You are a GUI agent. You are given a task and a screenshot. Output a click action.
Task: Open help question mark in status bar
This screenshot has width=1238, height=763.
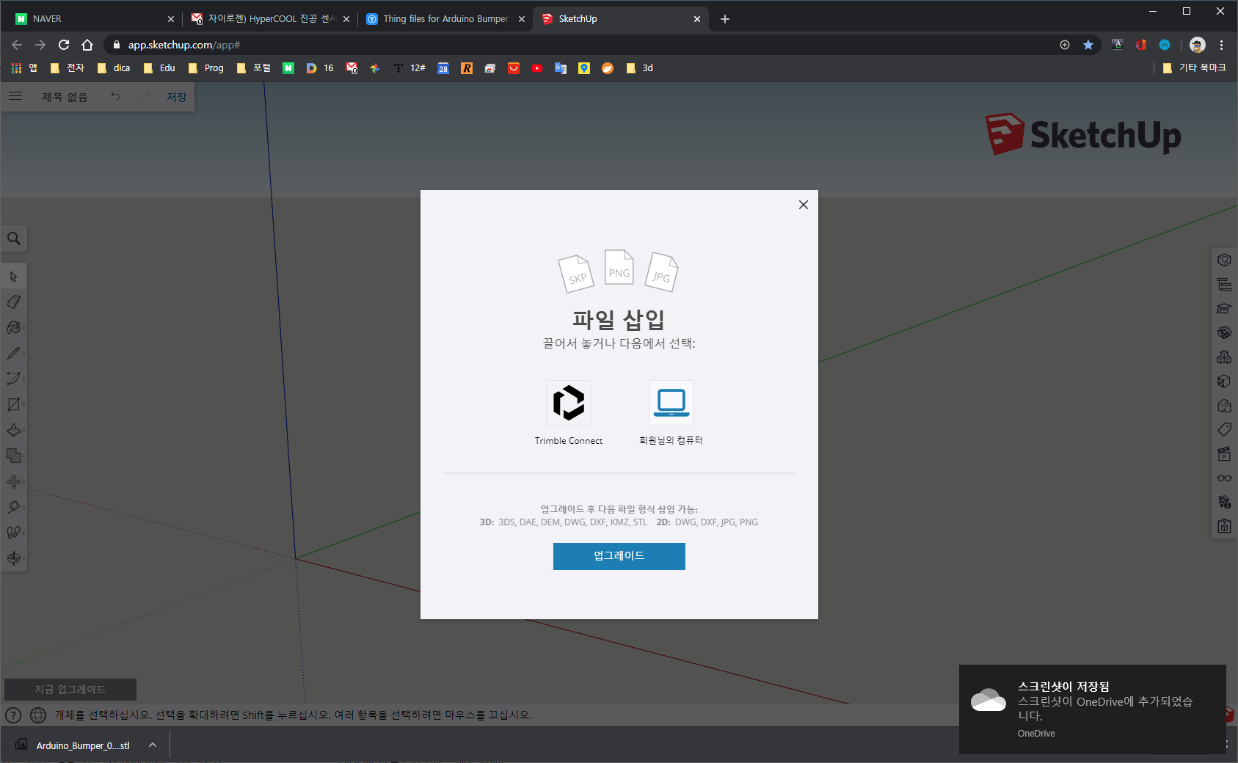pos(13,715)
